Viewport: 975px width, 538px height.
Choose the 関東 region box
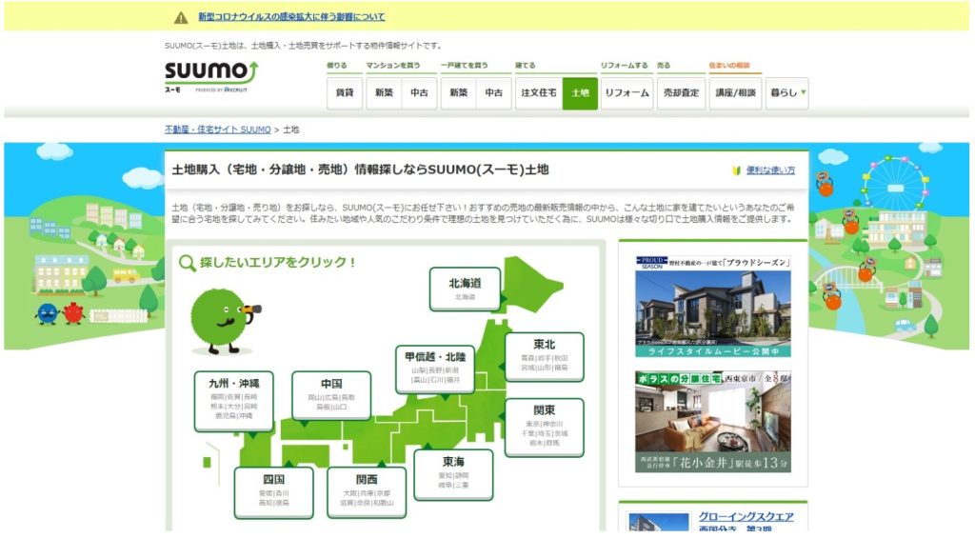click(x=544, y=428)
